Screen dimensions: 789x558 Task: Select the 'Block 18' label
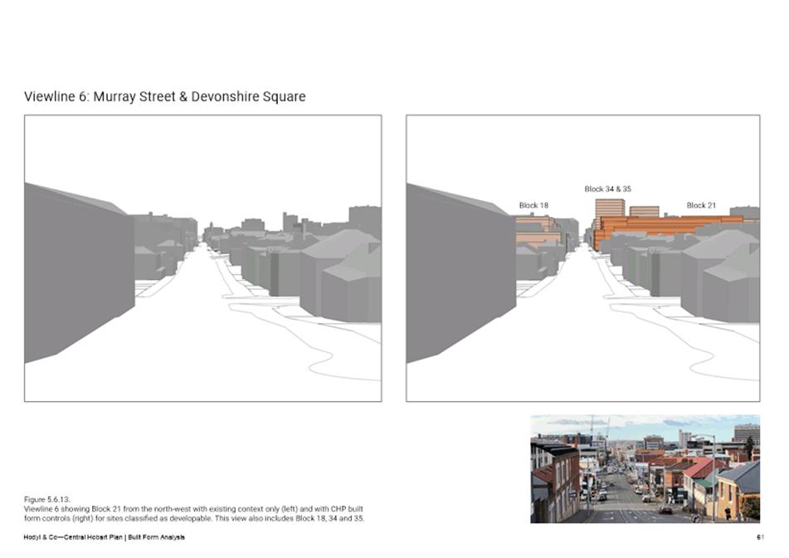tap(533, 205)
